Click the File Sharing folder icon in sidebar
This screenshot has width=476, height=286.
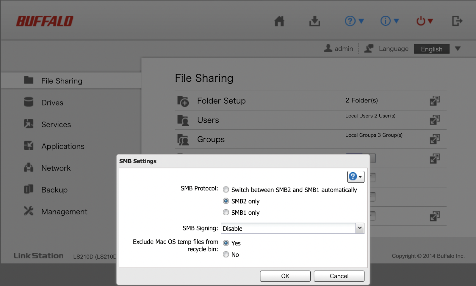[x=29, y=80]
